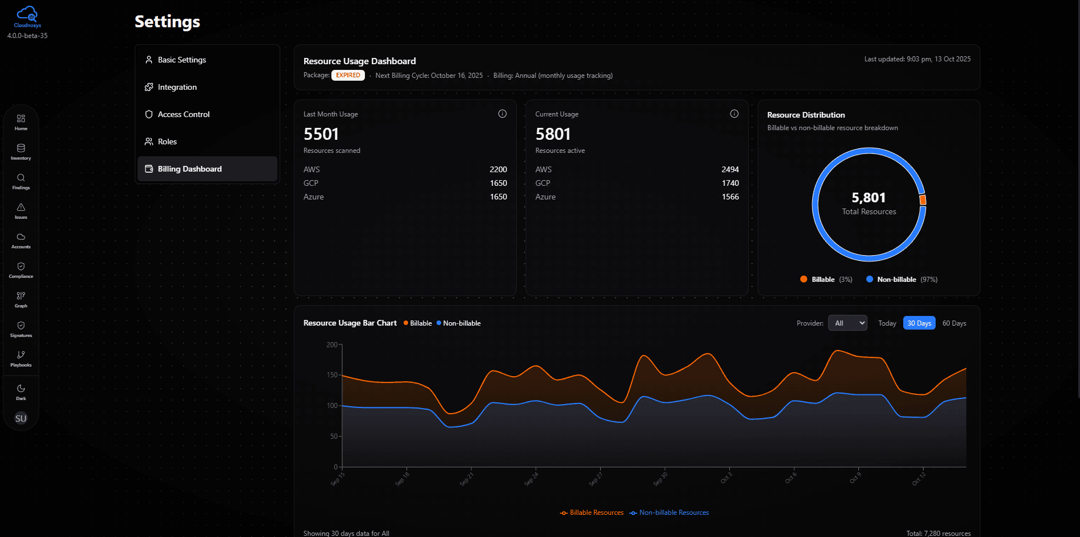1080x537 pixels.
Task: Click Next Billing Cycle October 16 text
Action: click(429, 76)
